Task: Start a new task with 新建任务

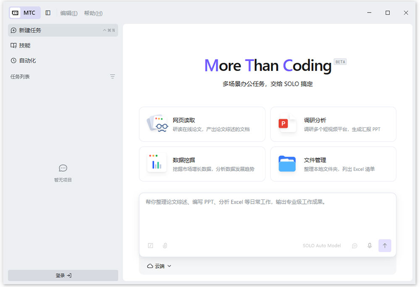Action: tap(63, 30)
